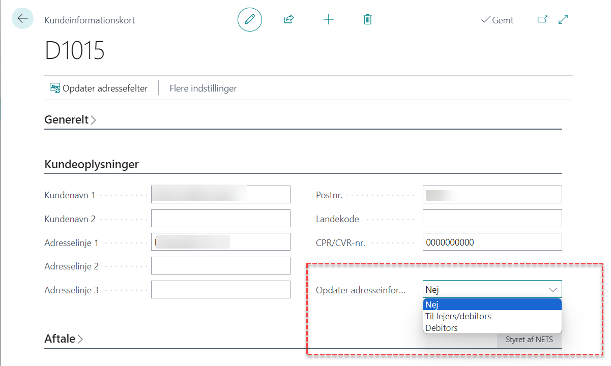
Task: Click into Adresselinje 3 field
Action: (x=220, y=290)
